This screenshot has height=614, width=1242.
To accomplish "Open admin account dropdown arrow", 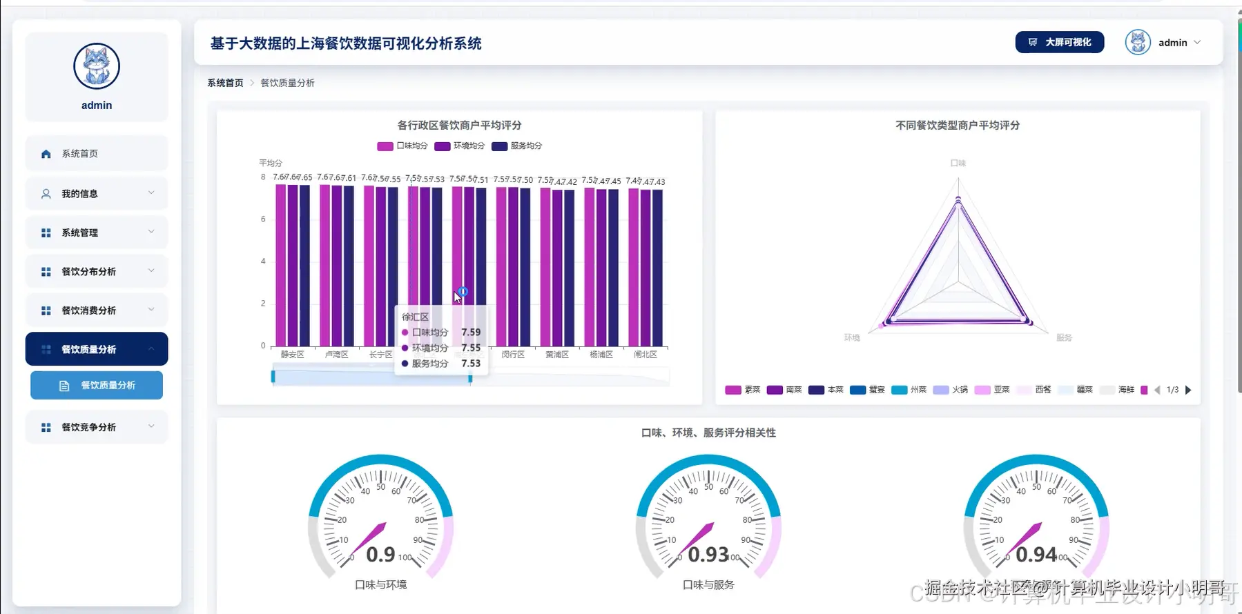I will pos(1197,42).
